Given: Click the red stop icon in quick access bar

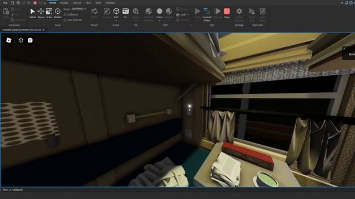Looking at the screenshot, I should pos(35,3).
